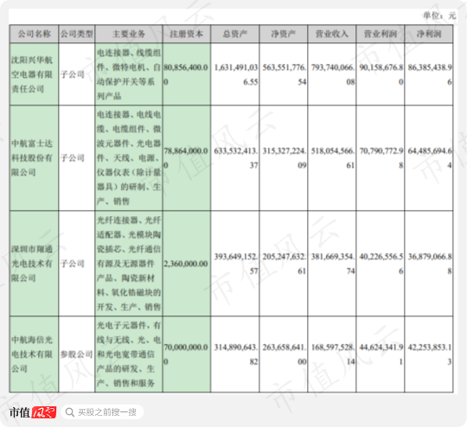Click net profit 86,385,438.96
467x427 pixels.
430,74
